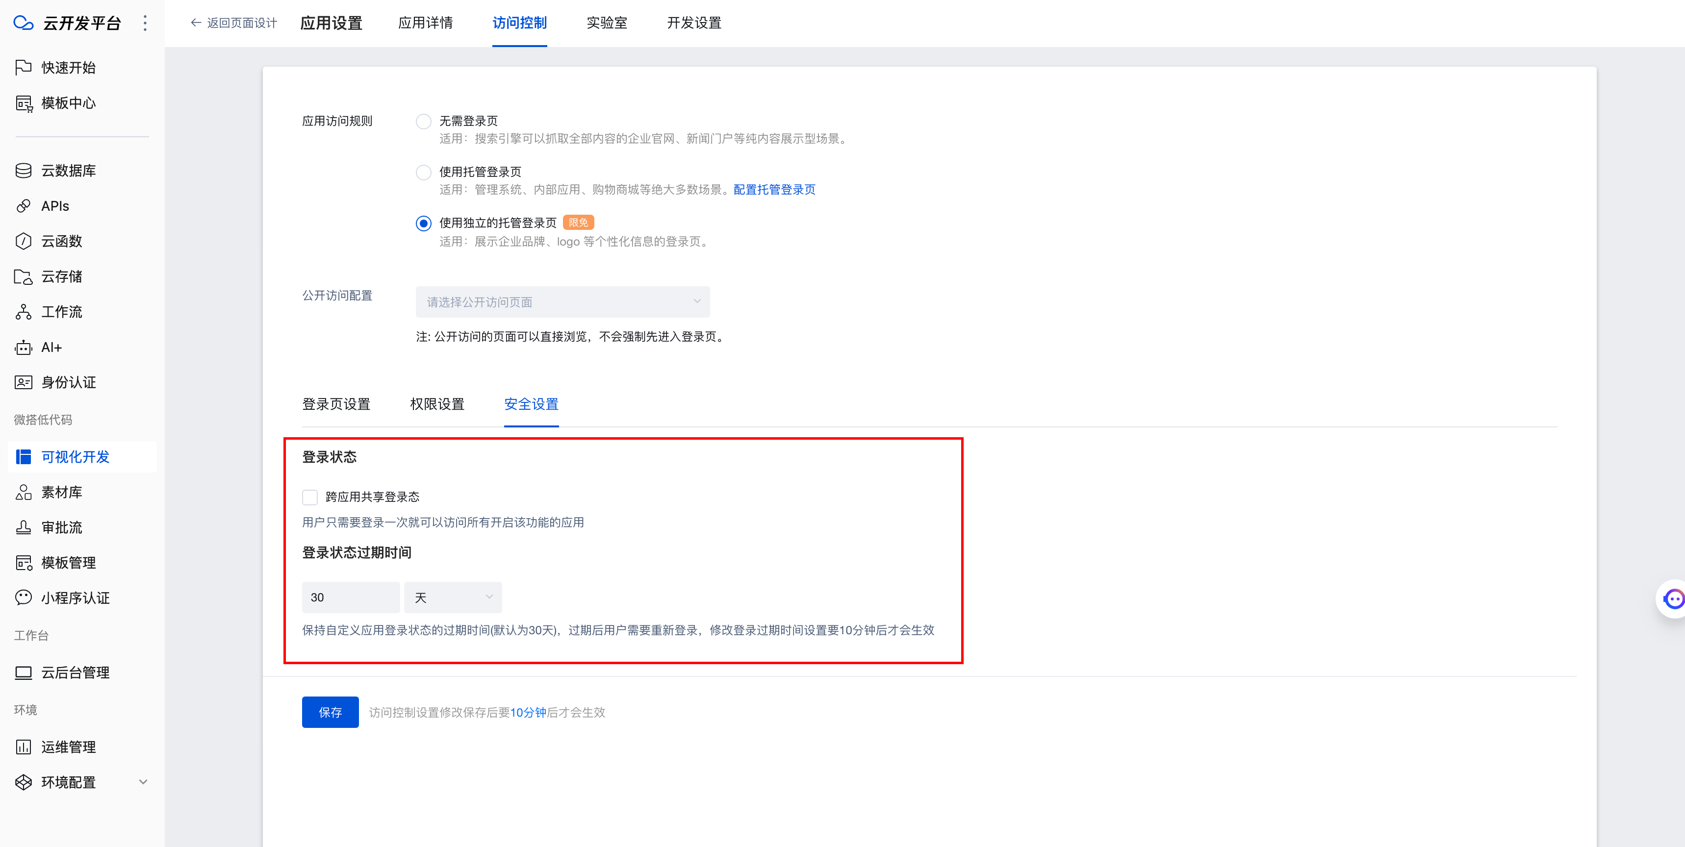Click the 小程序认证 chat bubble icon

24,598
